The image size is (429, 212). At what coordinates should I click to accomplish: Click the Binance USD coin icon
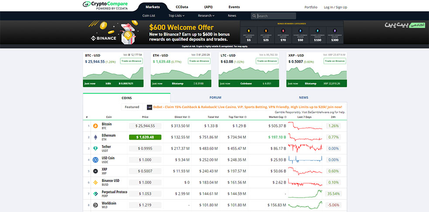[x=95, y=182]
